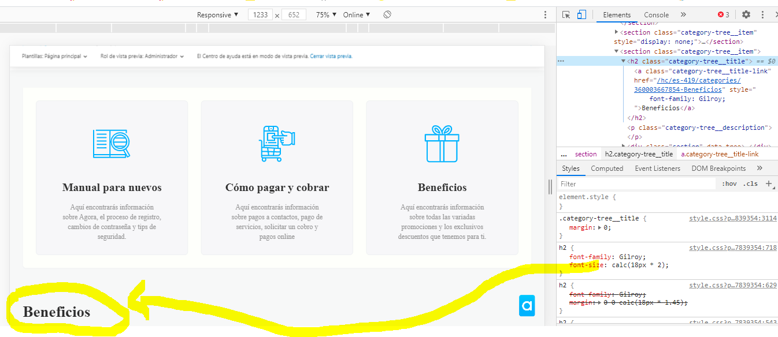This screenshot has width=778, height=337.
Task: Click the add new style rule plus
Action: 769,184
